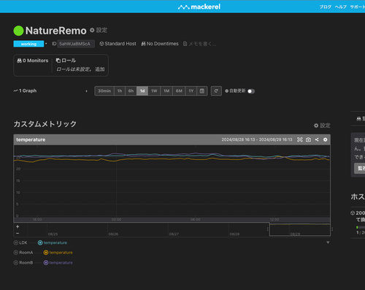Open the ブログ link in header
Image resolution: width=365 pixels, height=290 pixels.
coord(326,7)
